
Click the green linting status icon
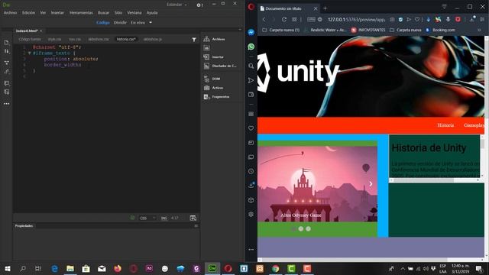click(x=132, y=218)
